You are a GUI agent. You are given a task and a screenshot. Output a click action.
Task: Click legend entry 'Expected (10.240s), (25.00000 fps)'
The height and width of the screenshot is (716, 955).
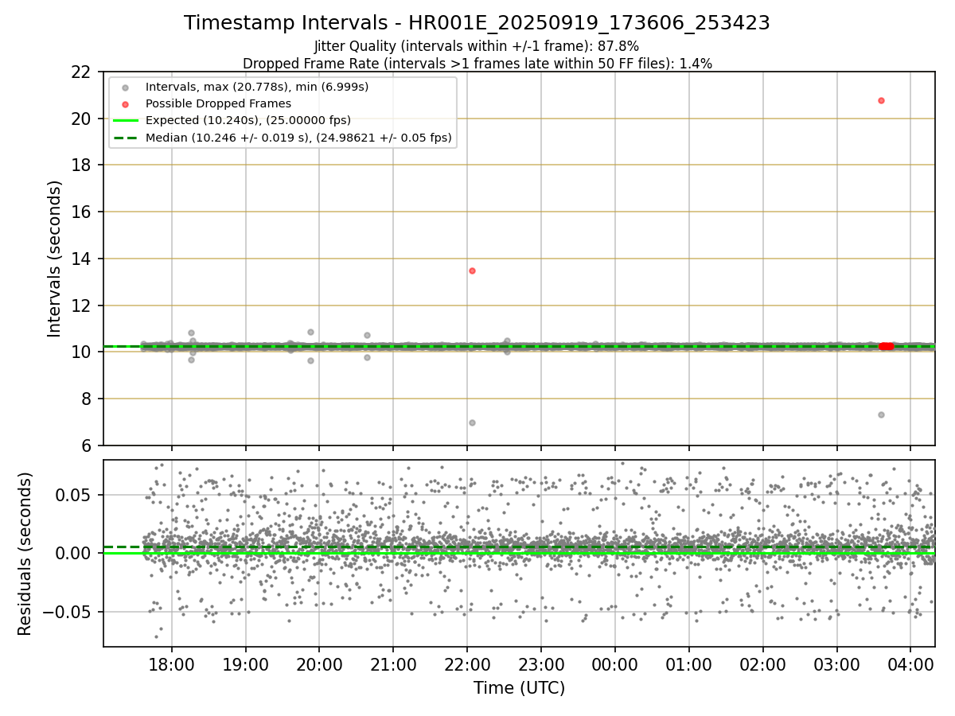248,121
